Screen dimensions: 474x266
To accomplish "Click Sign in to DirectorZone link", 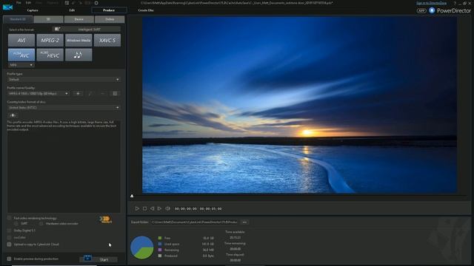I will pos(431,3).
